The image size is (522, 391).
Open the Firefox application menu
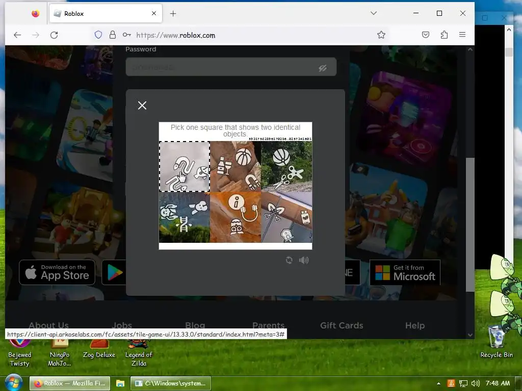[x=462, y=35]
